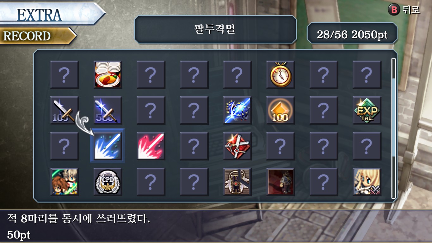
Task: Select the dark red character scene thumbnail
Action: pos(281,182)
